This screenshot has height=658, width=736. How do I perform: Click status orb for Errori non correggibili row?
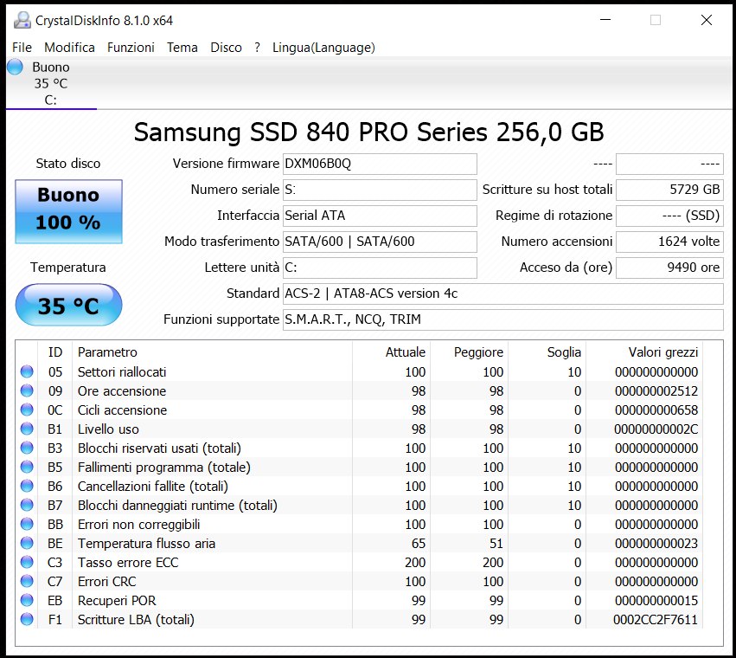27,524
